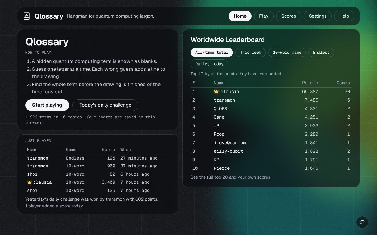Select player iLoveQuantum in leaderboard
The width and height of the screenshot is (377, 235).
click(x=230, y=143)
